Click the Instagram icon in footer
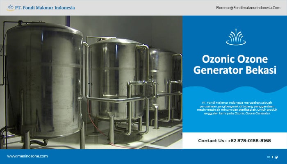Image resolution: width=287 pixels, height=164 pixels. tap(269, 157)
